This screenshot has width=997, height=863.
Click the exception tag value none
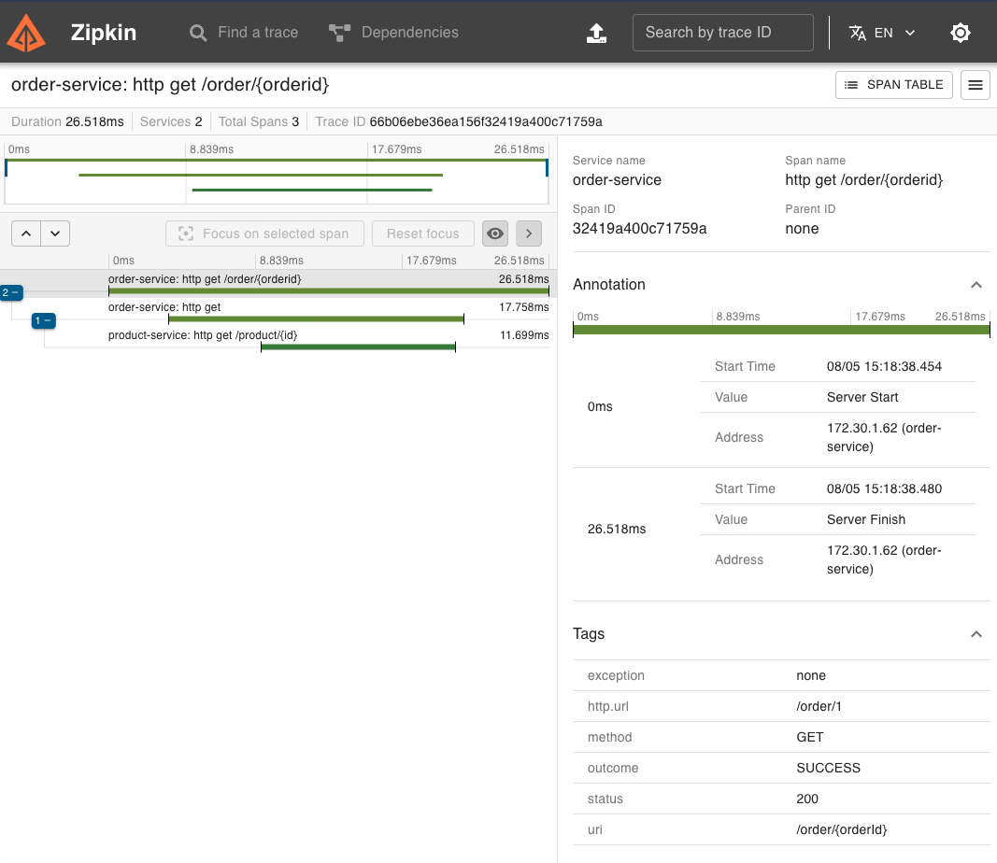click(x=811, y=675)
